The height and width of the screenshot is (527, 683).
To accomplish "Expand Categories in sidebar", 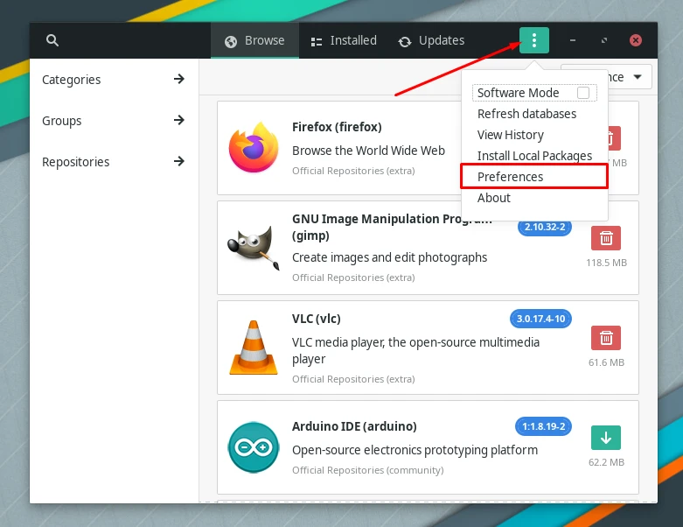I will click(114, 80).
